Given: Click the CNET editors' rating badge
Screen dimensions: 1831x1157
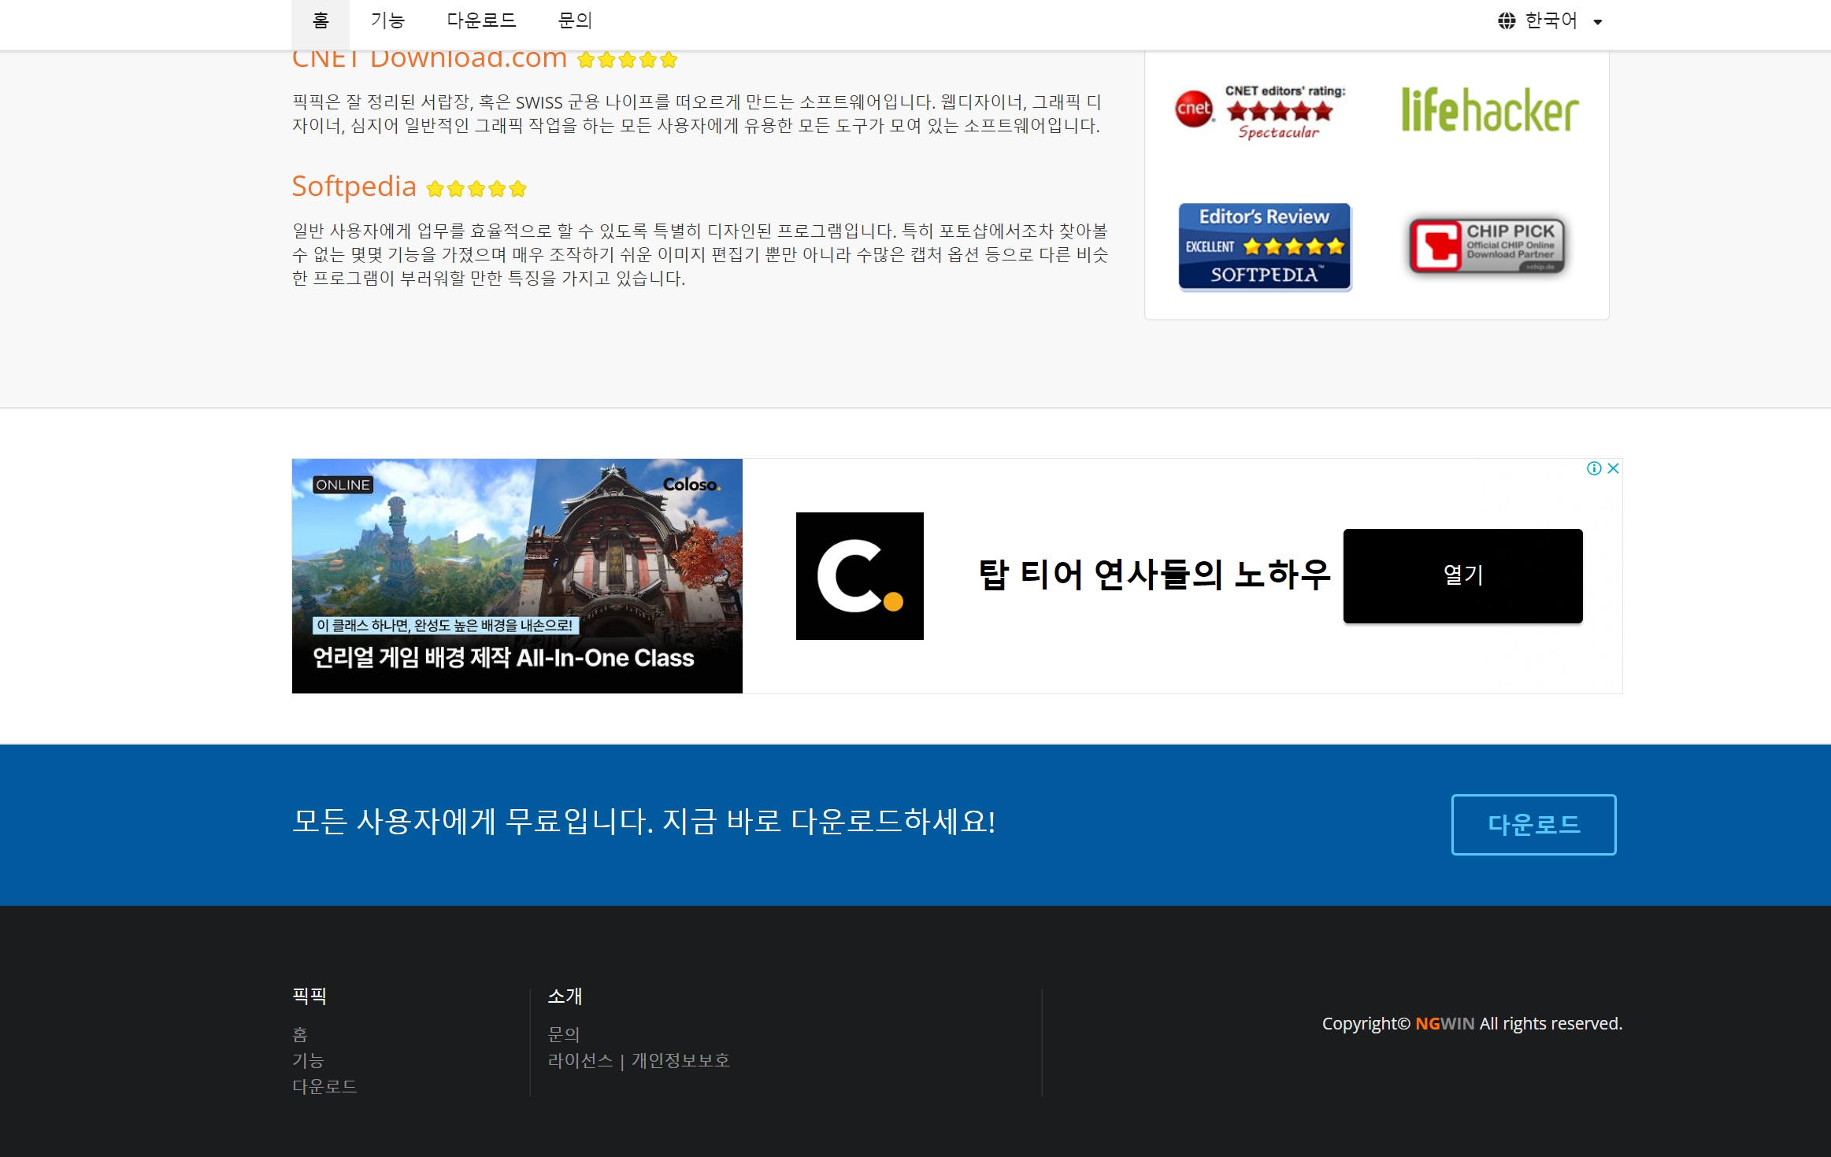Looking at the screenshot, I should pos(1261,111).
